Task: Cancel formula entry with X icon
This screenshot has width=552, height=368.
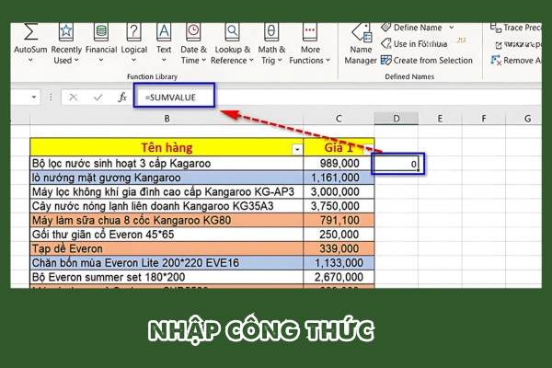Action: 74,98
